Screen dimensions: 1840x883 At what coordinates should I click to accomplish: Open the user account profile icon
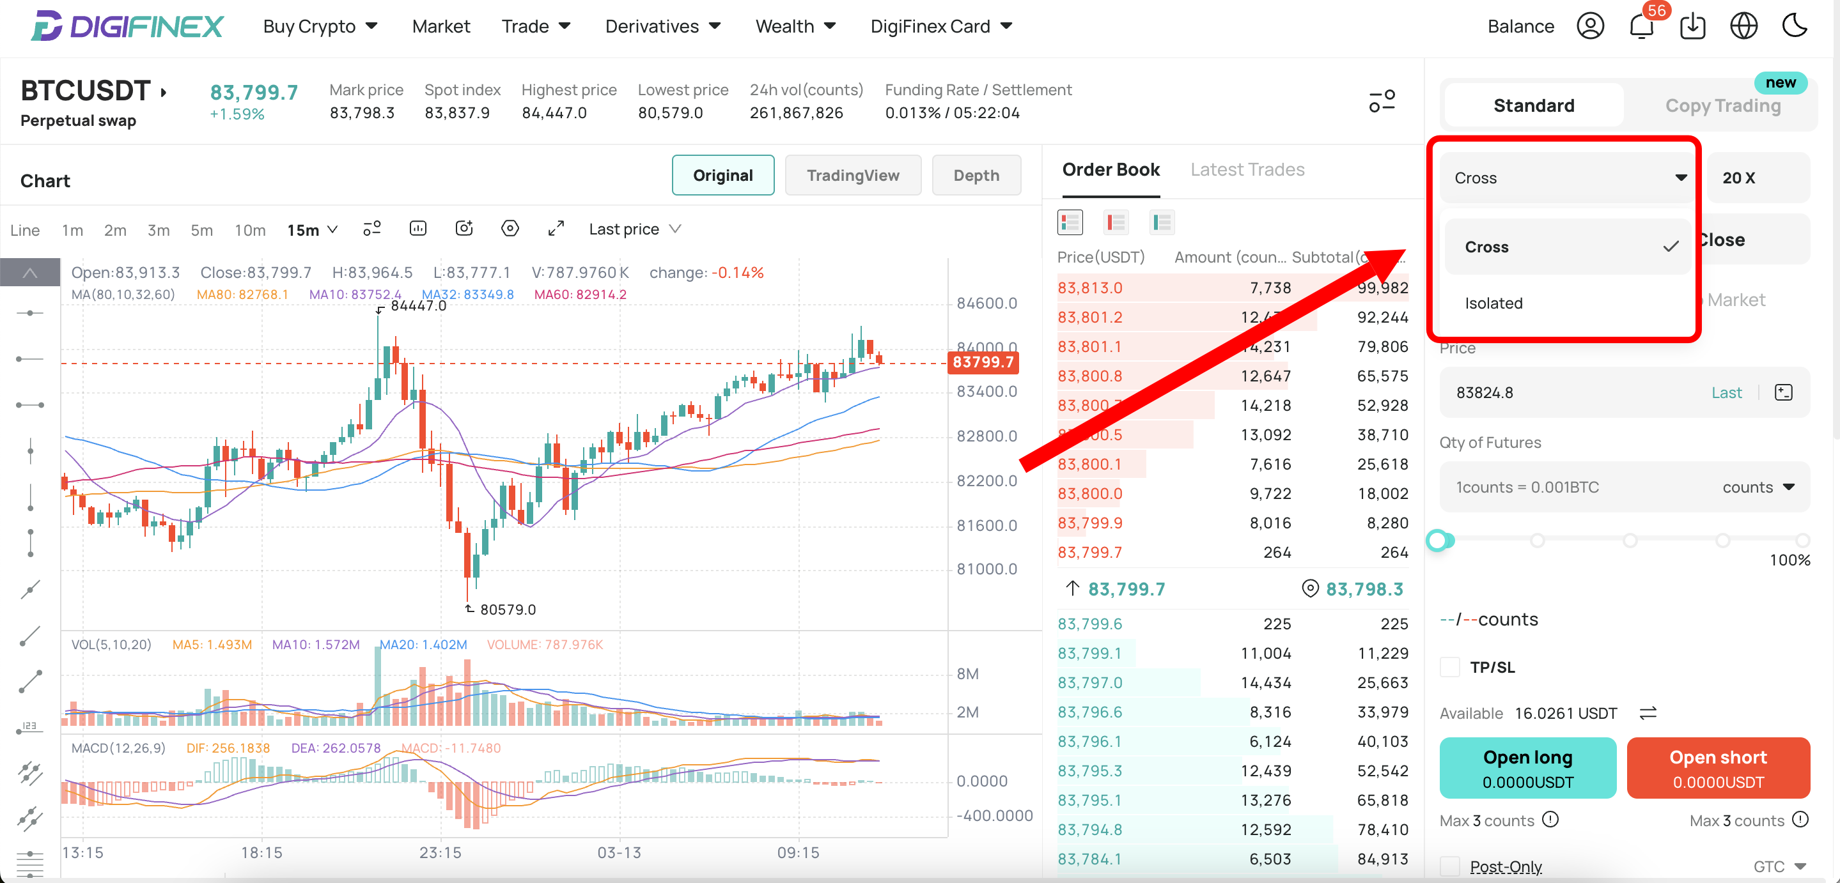1590,26
